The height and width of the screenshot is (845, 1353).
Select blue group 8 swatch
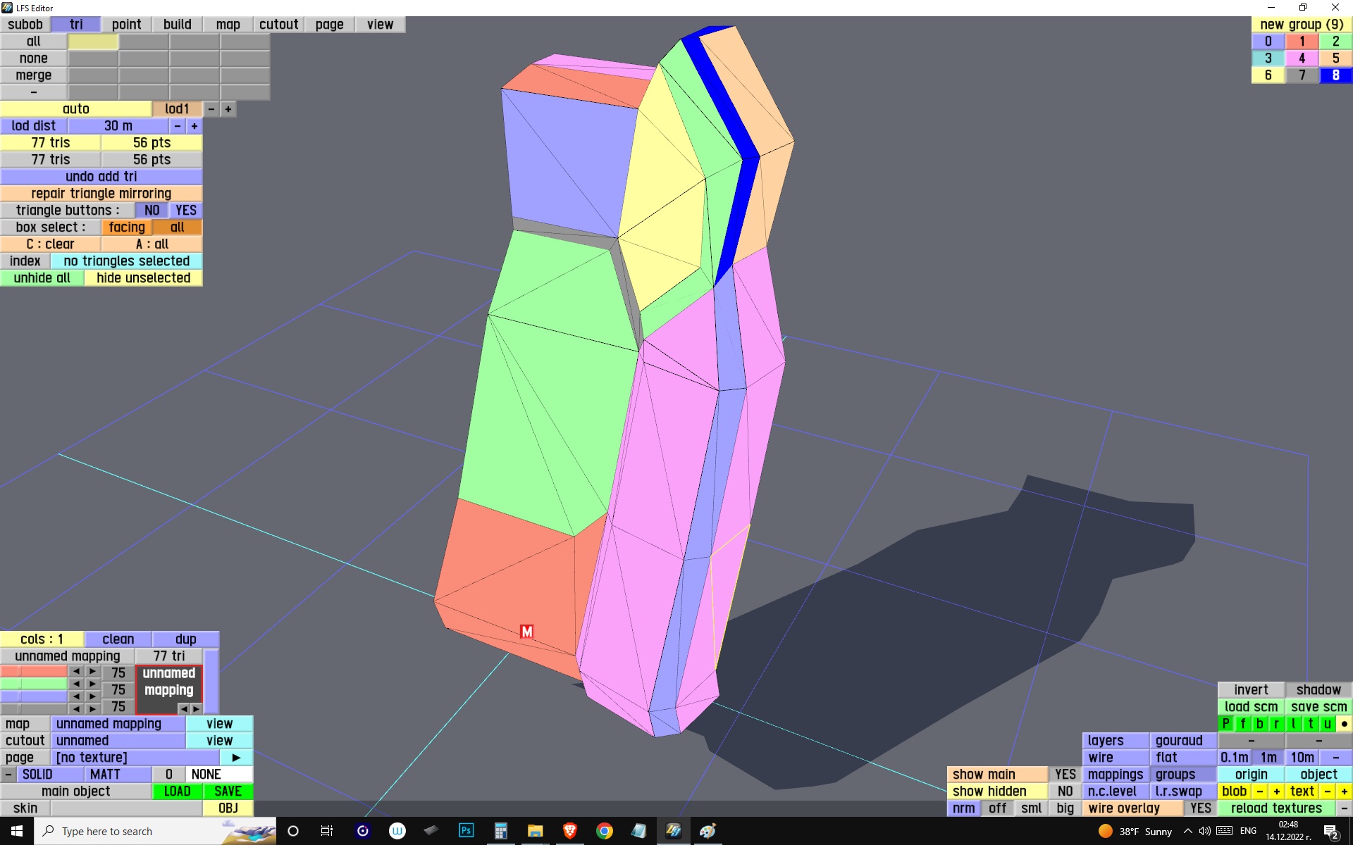pyautogui.click(x=1335, y=75)
